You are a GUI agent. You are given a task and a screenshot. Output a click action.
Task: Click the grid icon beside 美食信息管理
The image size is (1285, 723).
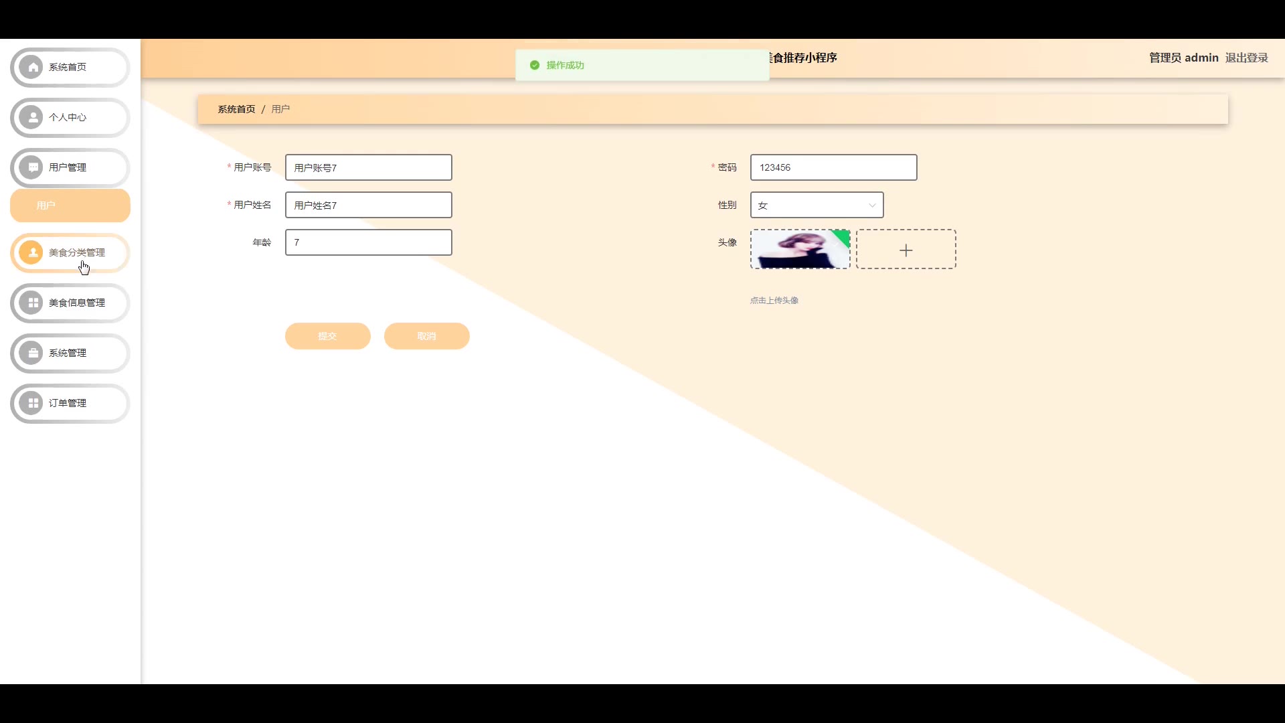point(31,303)
